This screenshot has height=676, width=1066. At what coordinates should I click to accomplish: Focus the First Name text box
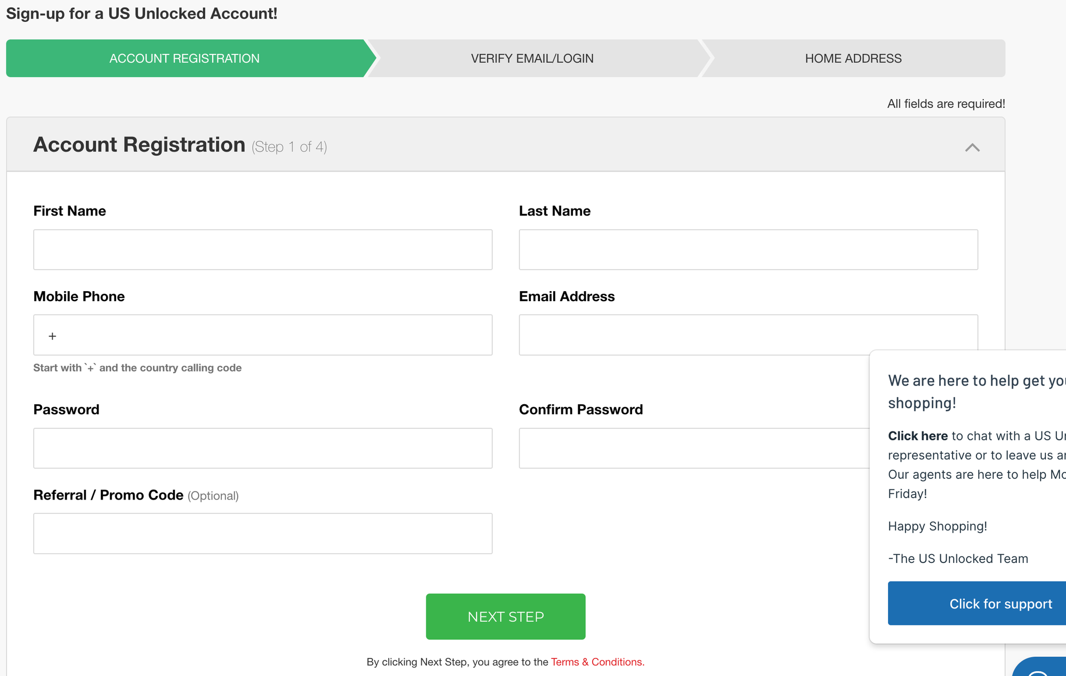coord(263,250)
